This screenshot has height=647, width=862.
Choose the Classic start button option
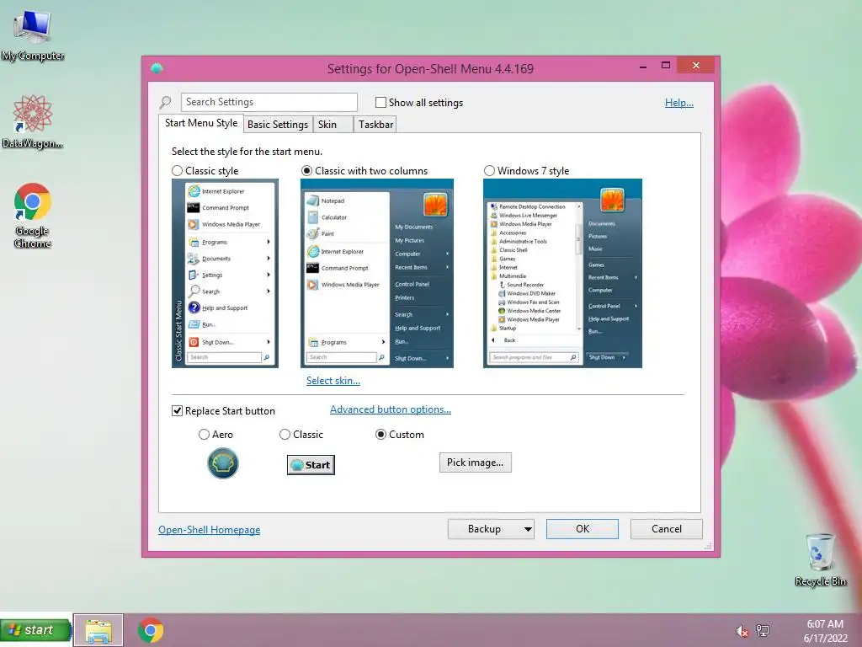coord(285,435)
